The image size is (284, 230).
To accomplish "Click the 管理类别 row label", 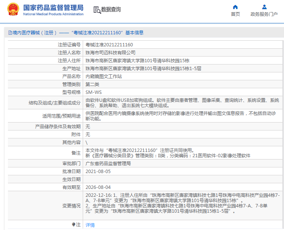I will coord(71,84).
